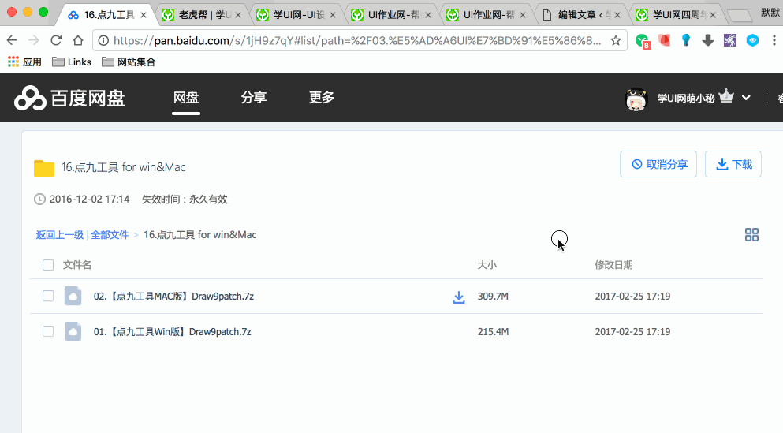Click the browser back arrow
The height and width of the screenshot is (433, 783).
click(x=12, y=40)
